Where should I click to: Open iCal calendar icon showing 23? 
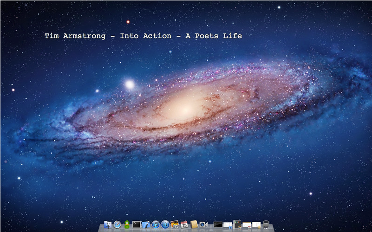pyautogui.click(x=184, y=225)
